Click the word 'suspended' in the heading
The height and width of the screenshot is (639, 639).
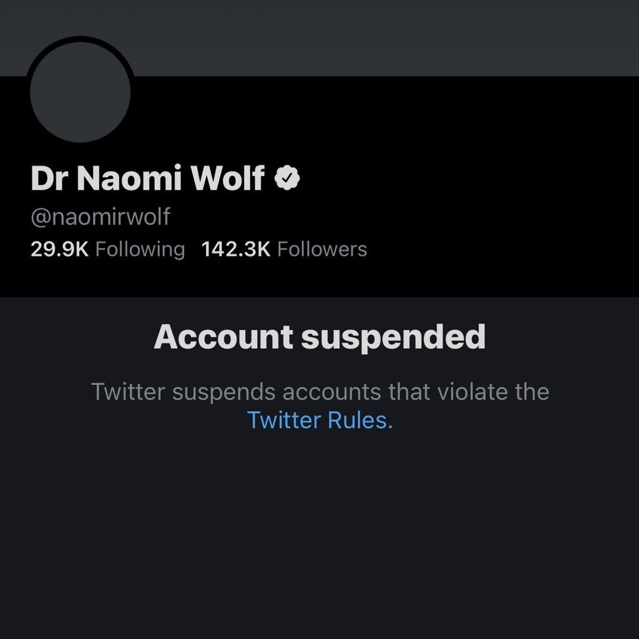point(393,338)
